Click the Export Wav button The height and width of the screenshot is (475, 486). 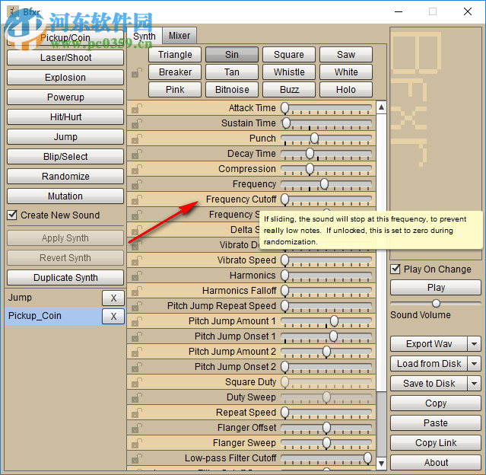pyautogui.click(x=429, y=344)
